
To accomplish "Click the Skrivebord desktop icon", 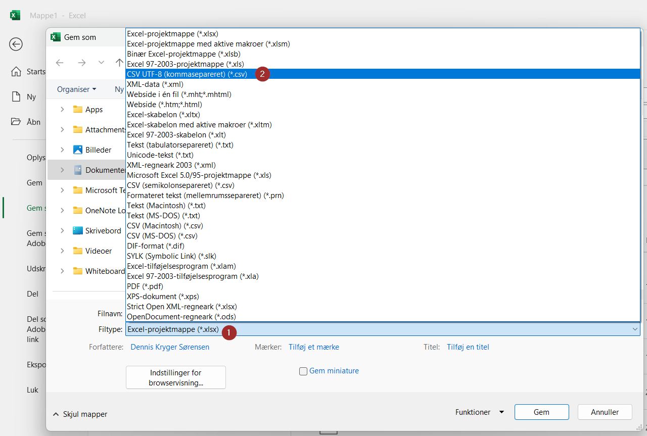I will pyautogui.click(x=77, y=230).
